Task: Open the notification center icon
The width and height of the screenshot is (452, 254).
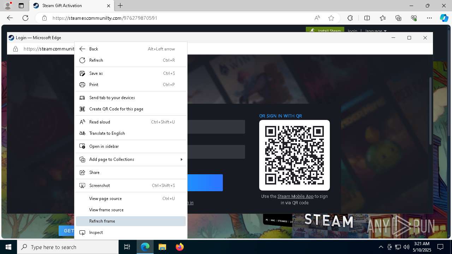Action: (x=440, y=247)
